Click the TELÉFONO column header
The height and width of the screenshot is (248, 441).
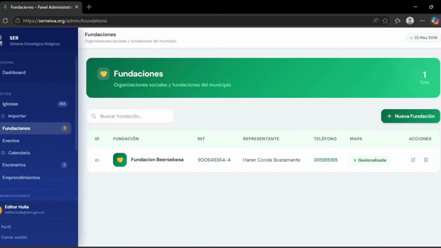tap(325, 139)
